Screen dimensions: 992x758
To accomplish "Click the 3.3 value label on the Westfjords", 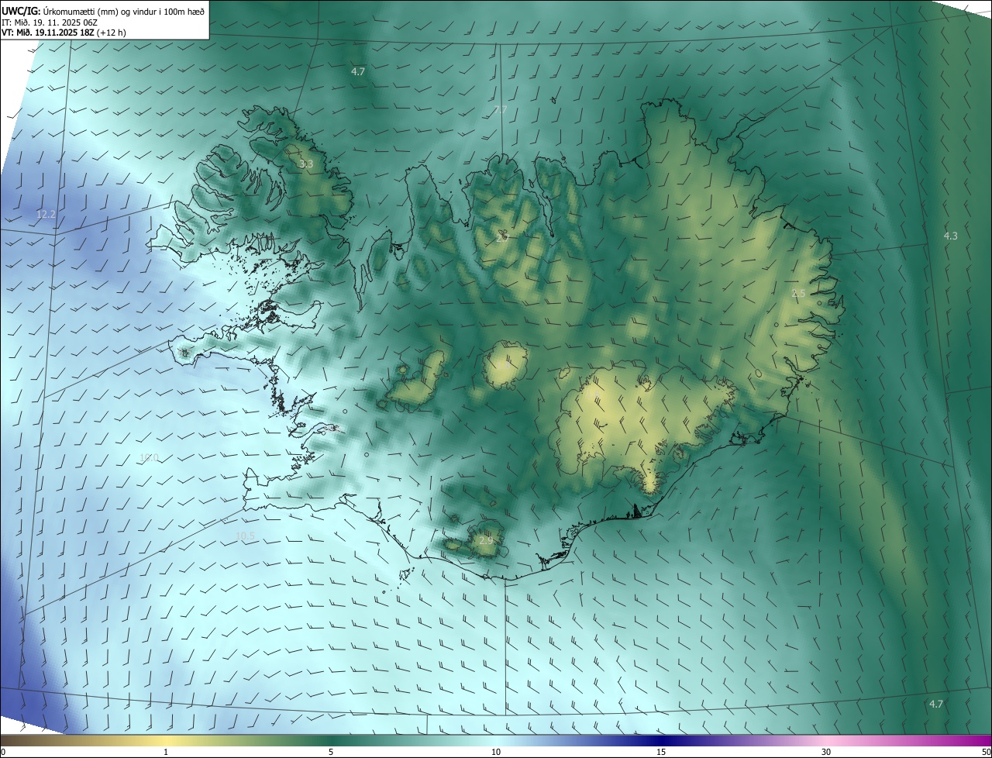I will pyautogui.click(x=306, y=164).
